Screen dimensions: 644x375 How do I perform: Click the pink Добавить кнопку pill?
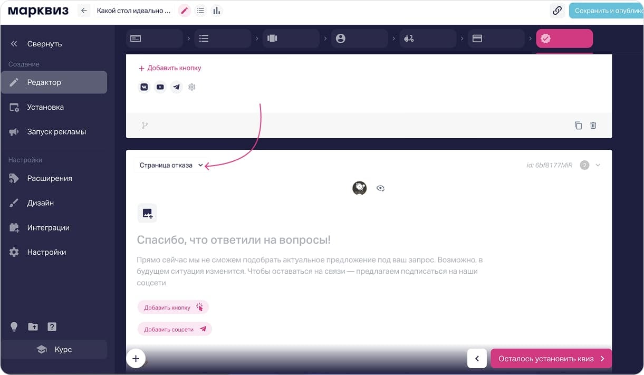pyautogui.click(x=174, y=307)
